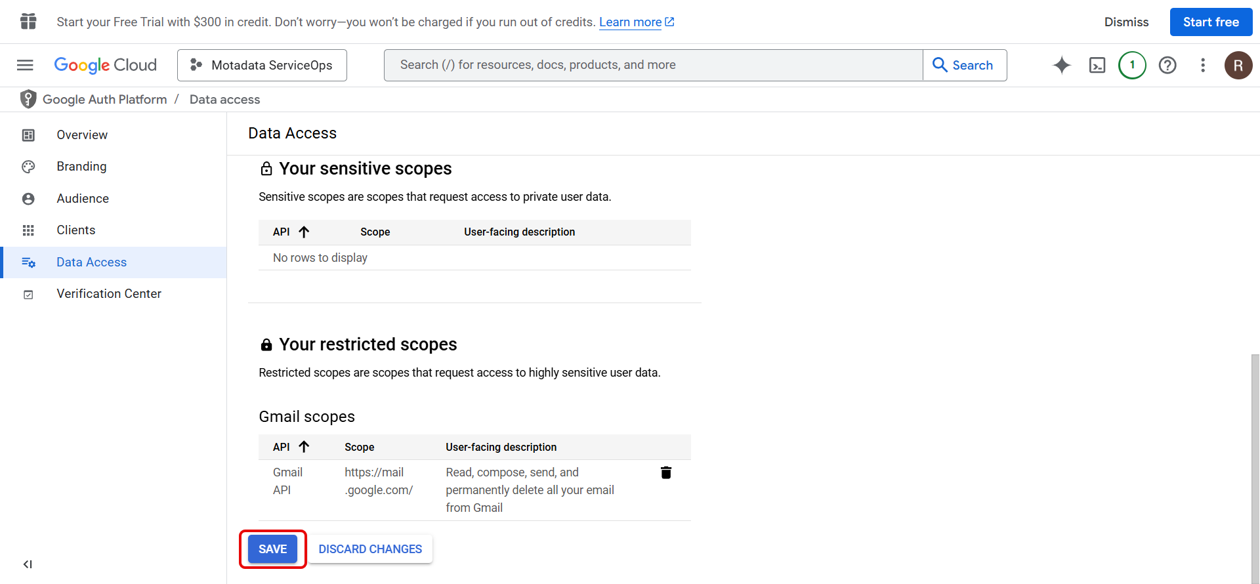Open the main navigation hamburger menu
The width and height of the screenshot is (1260, 584).
coord(25,65)
